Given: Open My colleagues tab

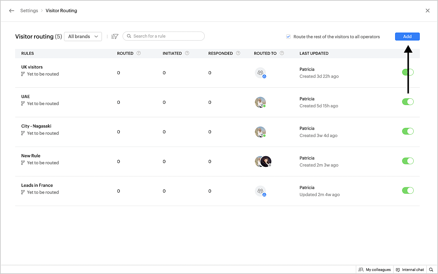Looking at the screenshot, I should pyautogui.click(x=375, y=270).
